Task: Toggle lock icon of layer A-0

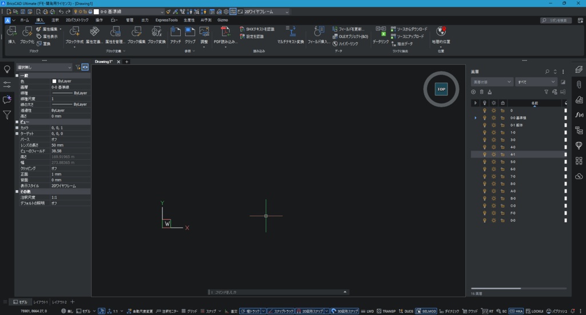Action: tap(502, 191)
